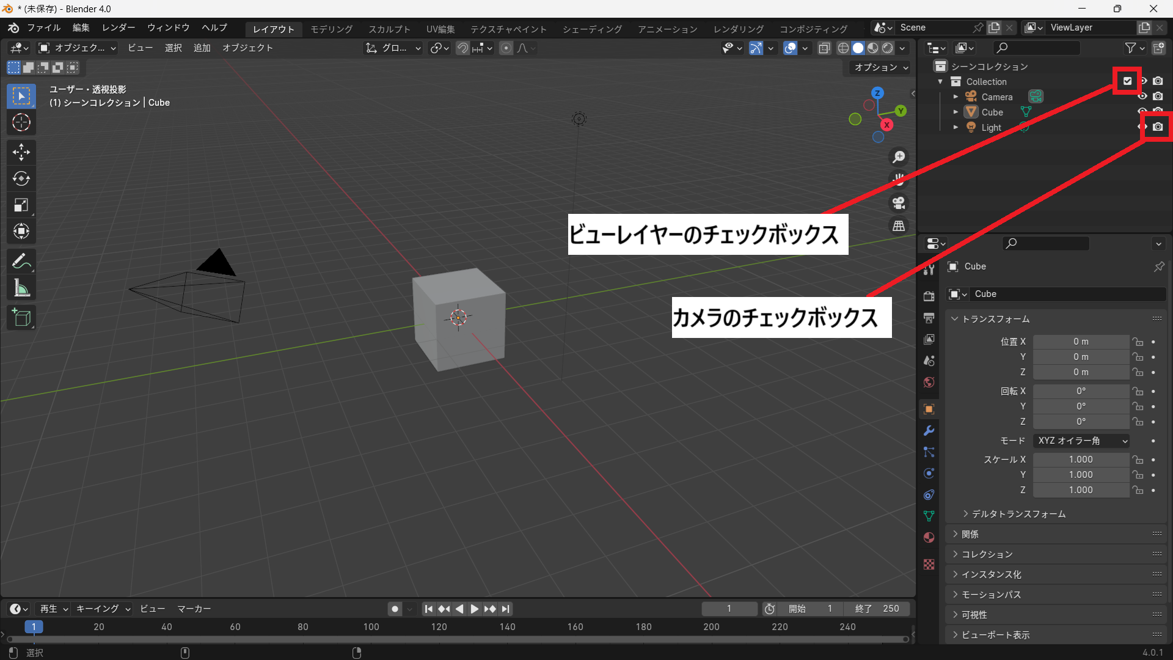The image size is (1173, 660).
Task: Click the 位置 X value field
Action: pyautogui.click(x=1080, y=342)
